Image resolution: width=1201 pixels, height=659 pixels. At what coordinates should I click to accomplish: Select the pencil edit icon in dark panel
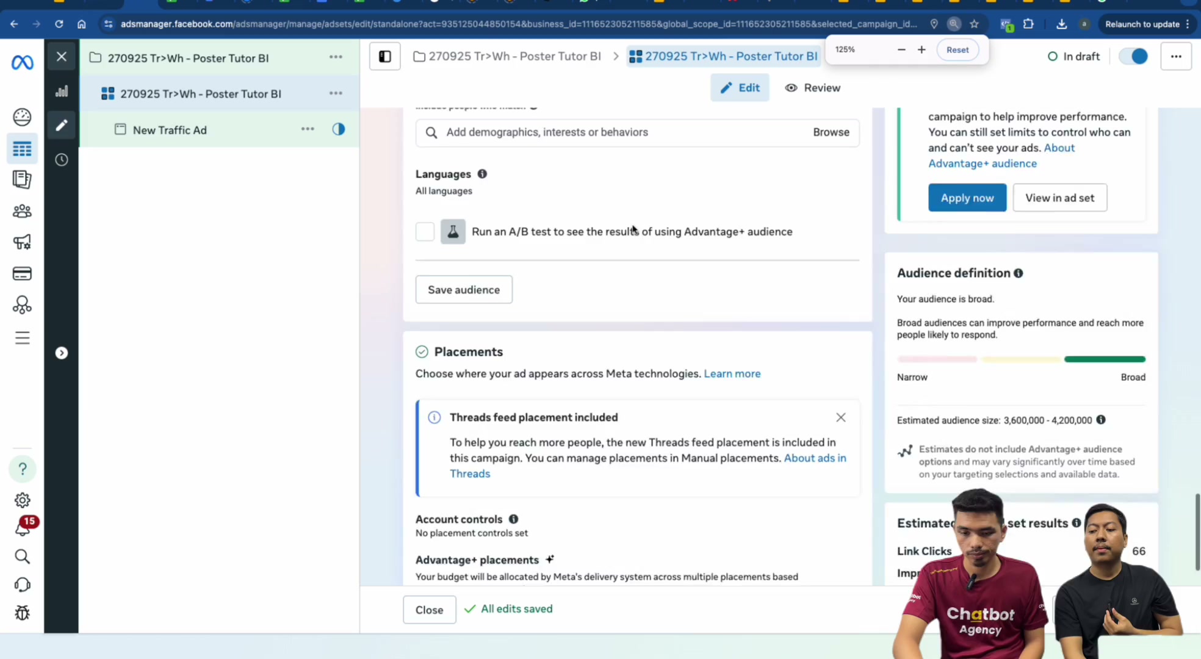[x=62, y=125]
